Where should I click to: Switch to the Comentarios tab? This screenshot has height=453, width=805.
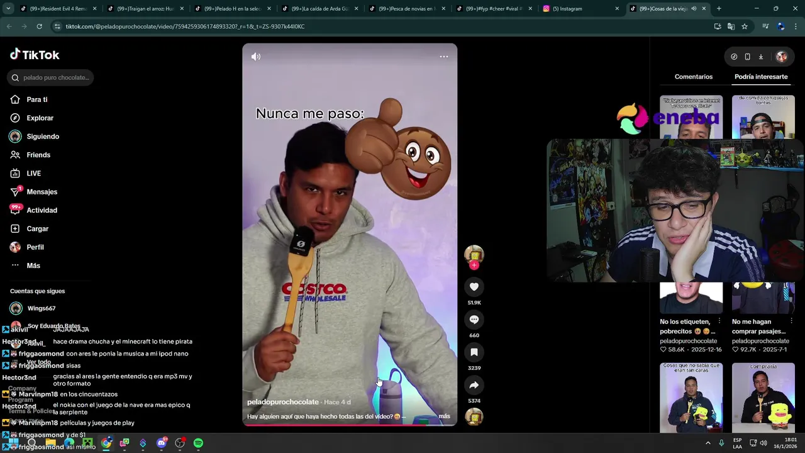click(x=694, y=77)
